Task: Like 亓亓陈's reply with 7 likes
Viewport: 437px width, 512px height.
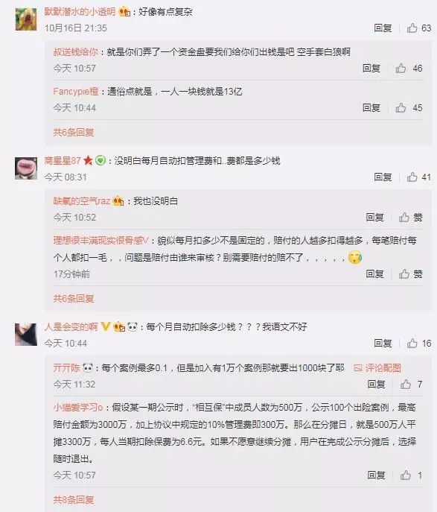Action: point(406,384)
